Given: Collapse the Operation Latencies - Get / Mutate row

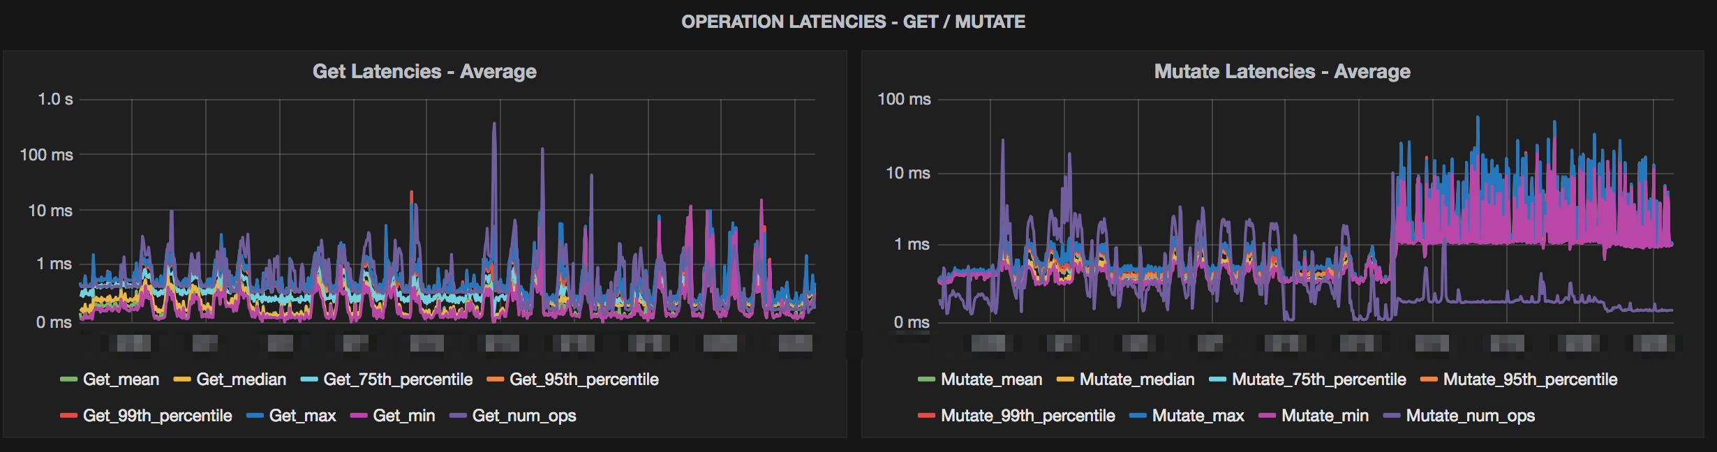Looking at the screenshot, I should (853, 22).
